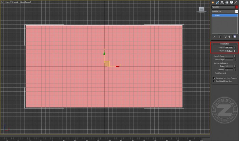Click the yellow XY plane gizmo square
The height and width of the screenshot is (141, 239).
[107, 64]
